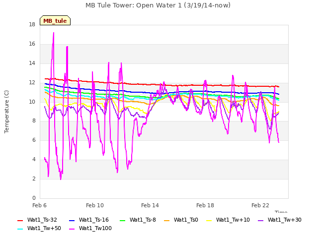Image resolution: width=318 pixels, height=238 pixels.
Task: Click the Feb 14 x-axis label
Action: pyautogui.click(x=150, y=205)
